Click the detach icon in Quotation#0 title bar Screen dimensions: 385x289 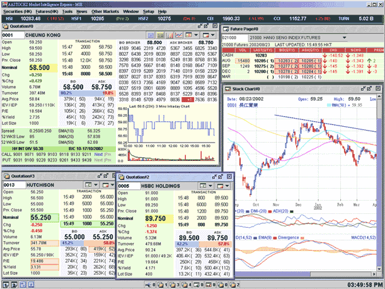[207, 26]
